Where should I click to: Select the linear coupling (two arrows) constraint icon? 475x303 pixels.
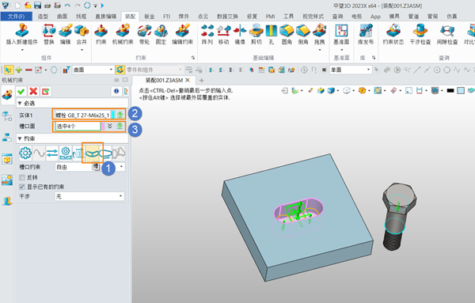(x=52, y=153)
